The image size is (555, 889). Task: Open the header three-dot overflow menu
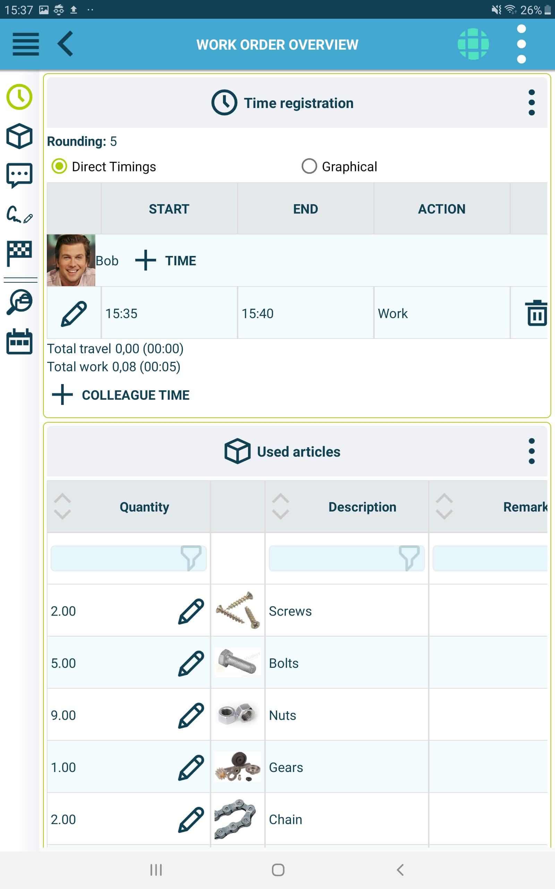521,44
